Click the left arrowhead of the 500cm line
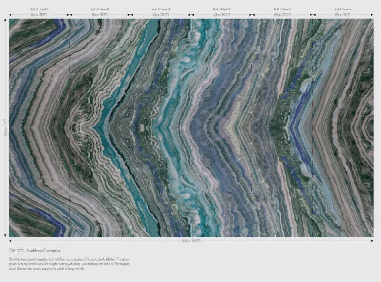 pos(10,241)
